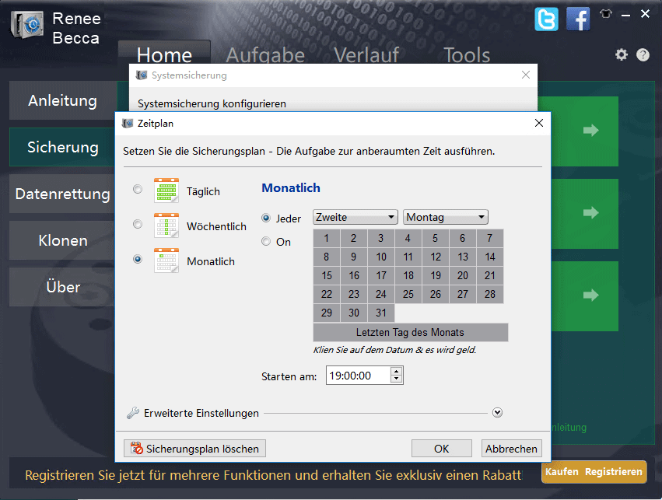662x500 pixels.
Task: Select the Monatlich radio button
Action: coord(138,259)
